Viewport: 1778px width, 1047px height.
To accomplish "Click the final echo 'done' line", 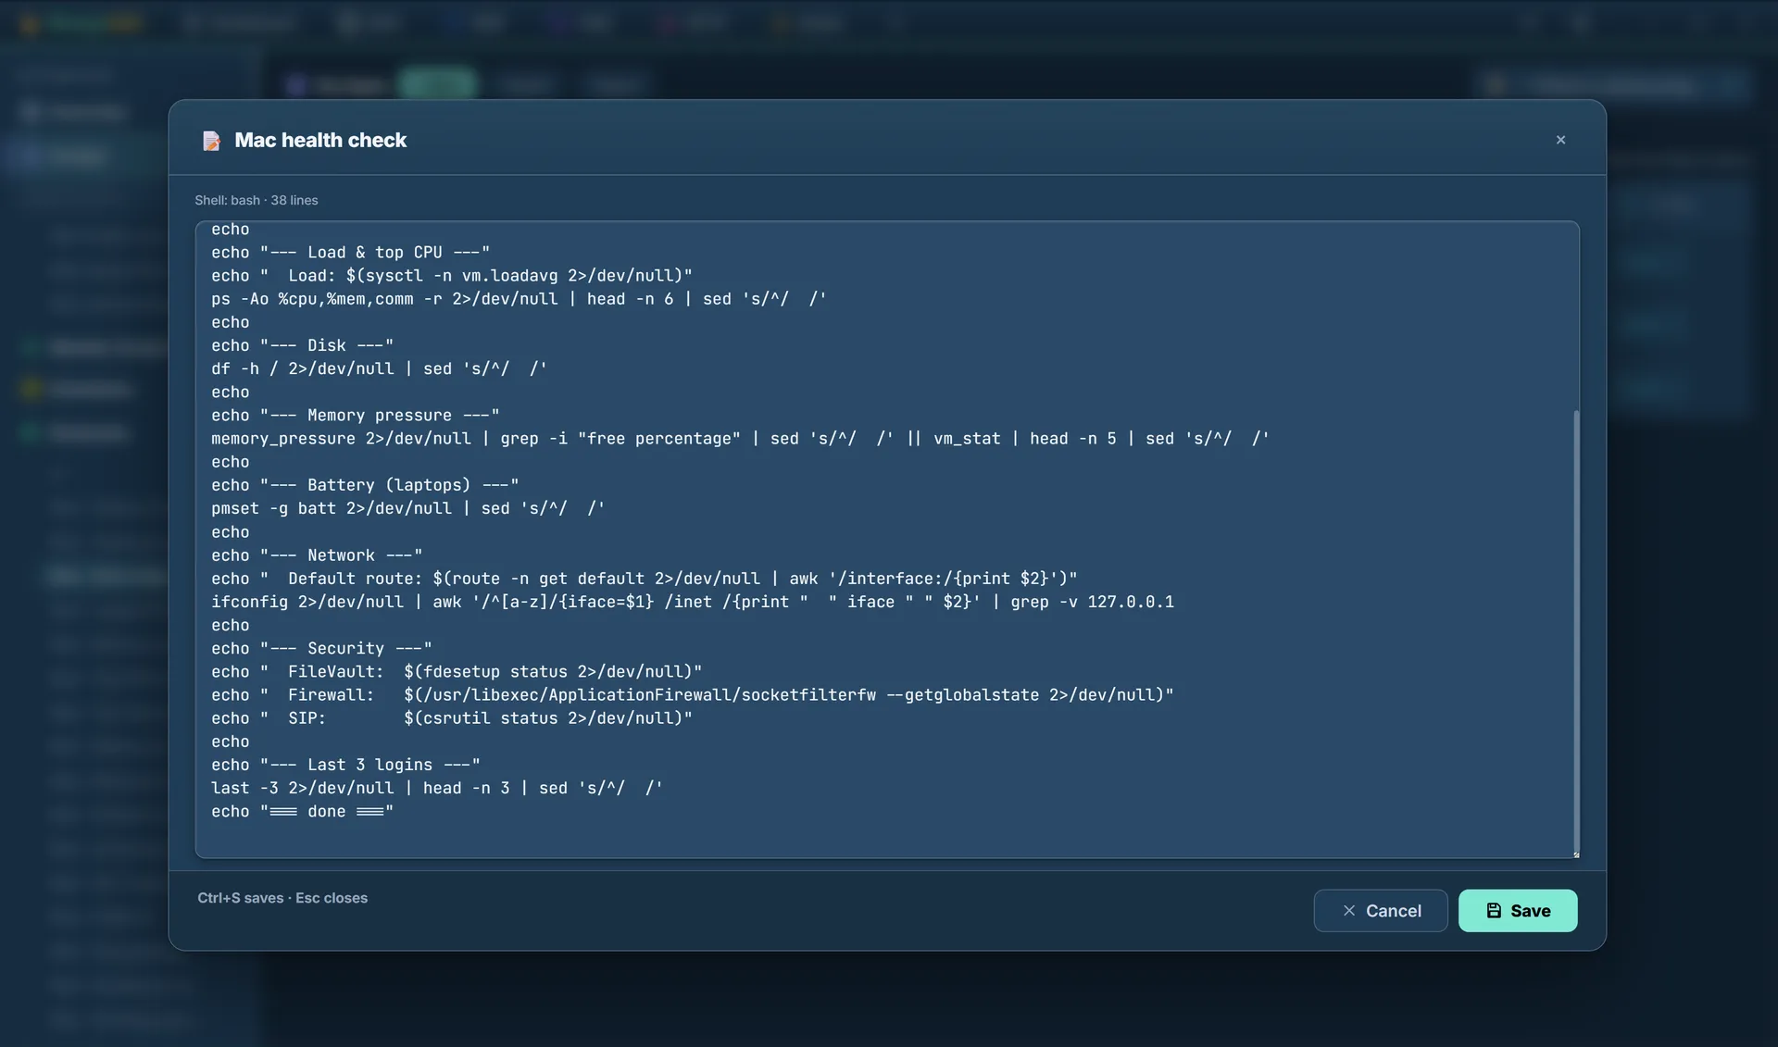I will [x=302, y=812].
